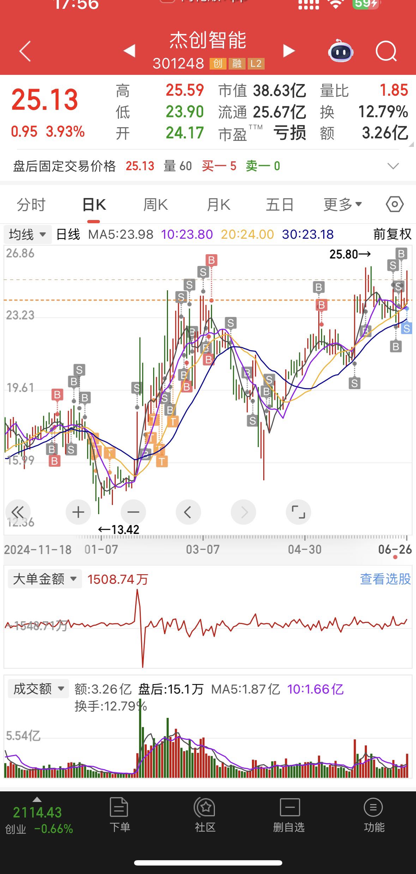This screenshot has height=874, width=416.
Task: Tap the 25.13 current price
Action: click(x=44, y=100)
